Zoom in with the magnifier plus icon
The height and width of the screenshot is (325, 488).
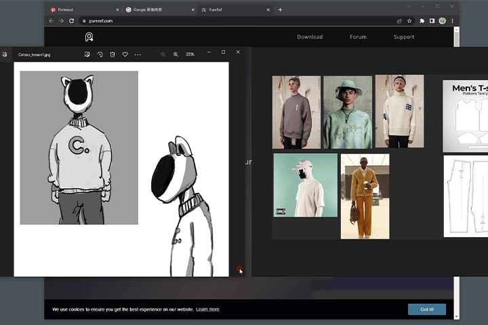point(176,54)
